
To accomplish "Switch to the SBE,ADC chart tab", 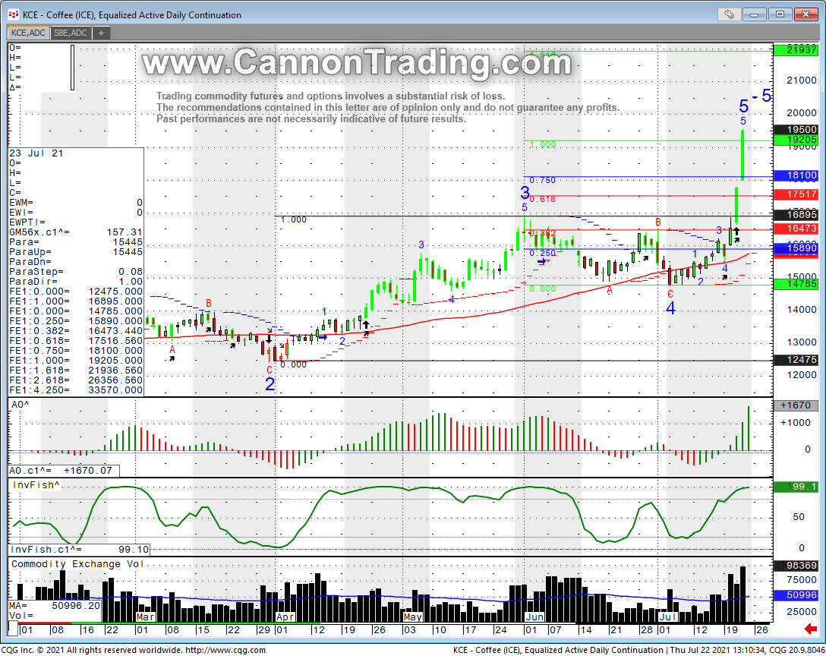I will coord(71,33).
